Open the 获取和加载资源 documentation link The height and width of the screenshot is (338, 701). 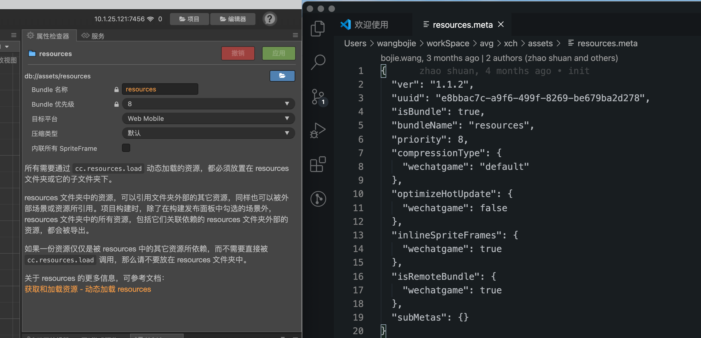click(88, 289)
